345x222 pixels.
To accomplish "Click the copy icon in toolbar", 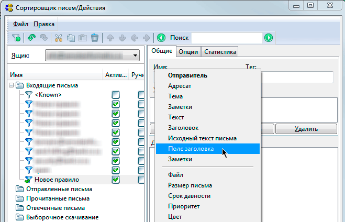I will click(70, 38).
